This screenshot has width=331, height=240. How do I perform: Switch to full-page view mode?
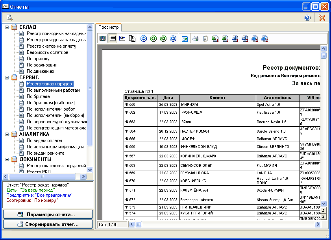(103, 39)
